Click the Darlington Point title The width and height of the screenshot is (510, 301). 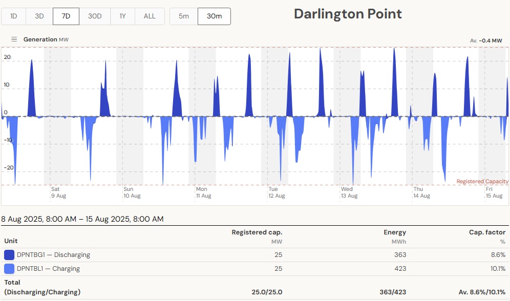coord(348,14)
